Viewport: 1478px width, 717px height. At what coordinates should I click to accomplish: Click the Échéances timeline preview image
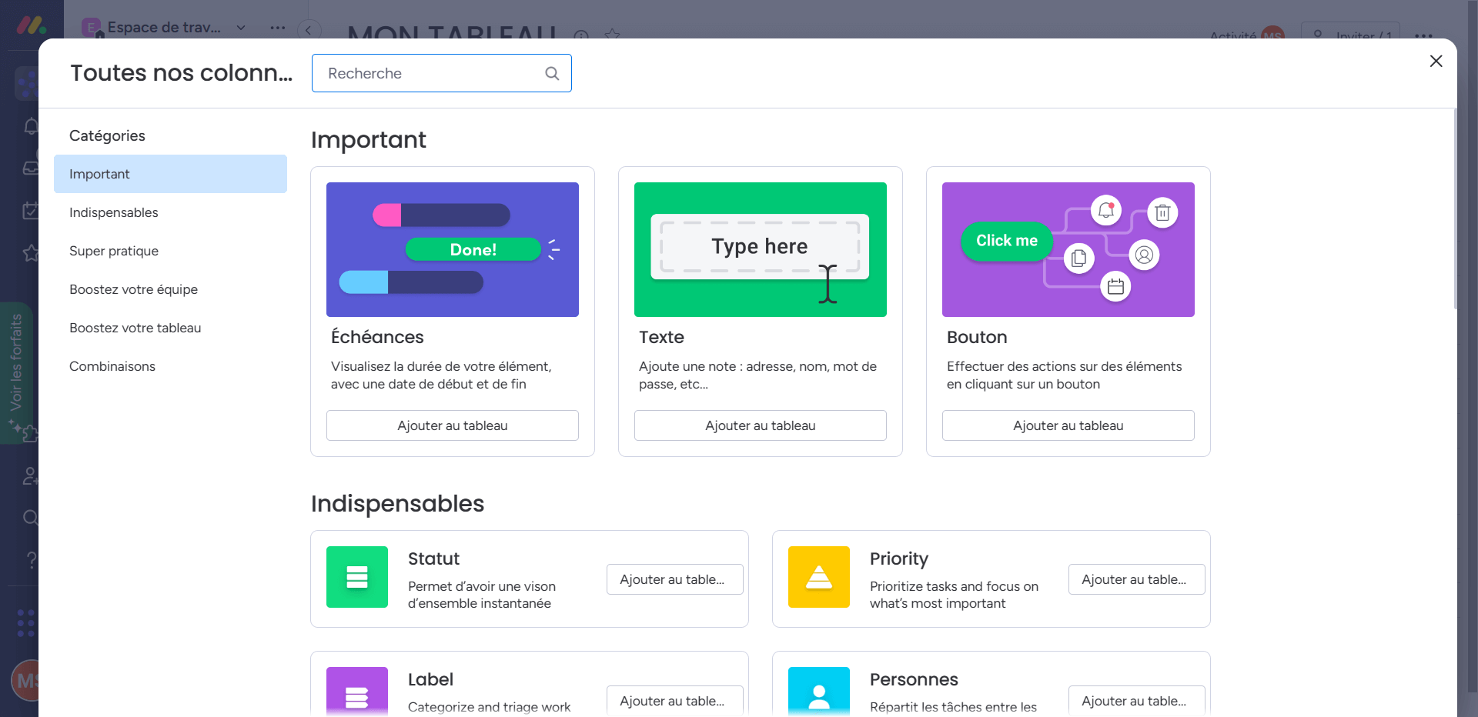452,249
